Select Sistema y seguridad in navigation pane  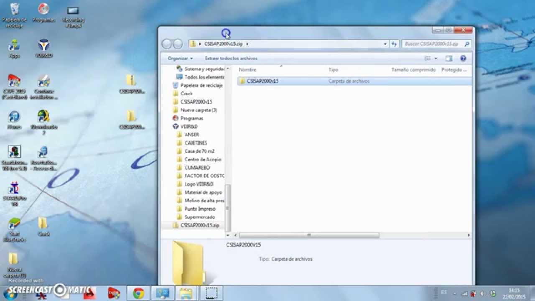click(x=200, y=69)
